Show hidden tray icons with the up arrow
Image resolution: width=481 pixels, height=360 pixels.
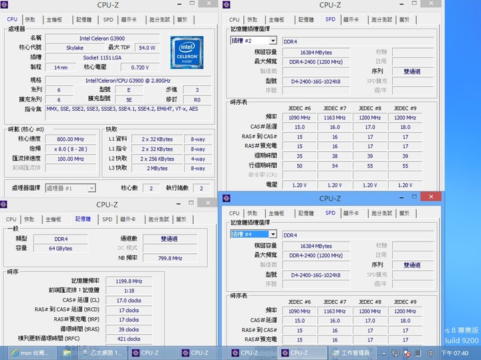point(383,353)
